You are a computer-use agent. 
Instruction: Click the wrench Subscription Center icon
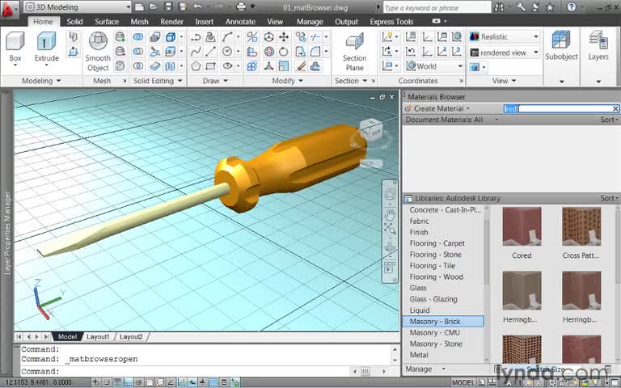[522, 7]
